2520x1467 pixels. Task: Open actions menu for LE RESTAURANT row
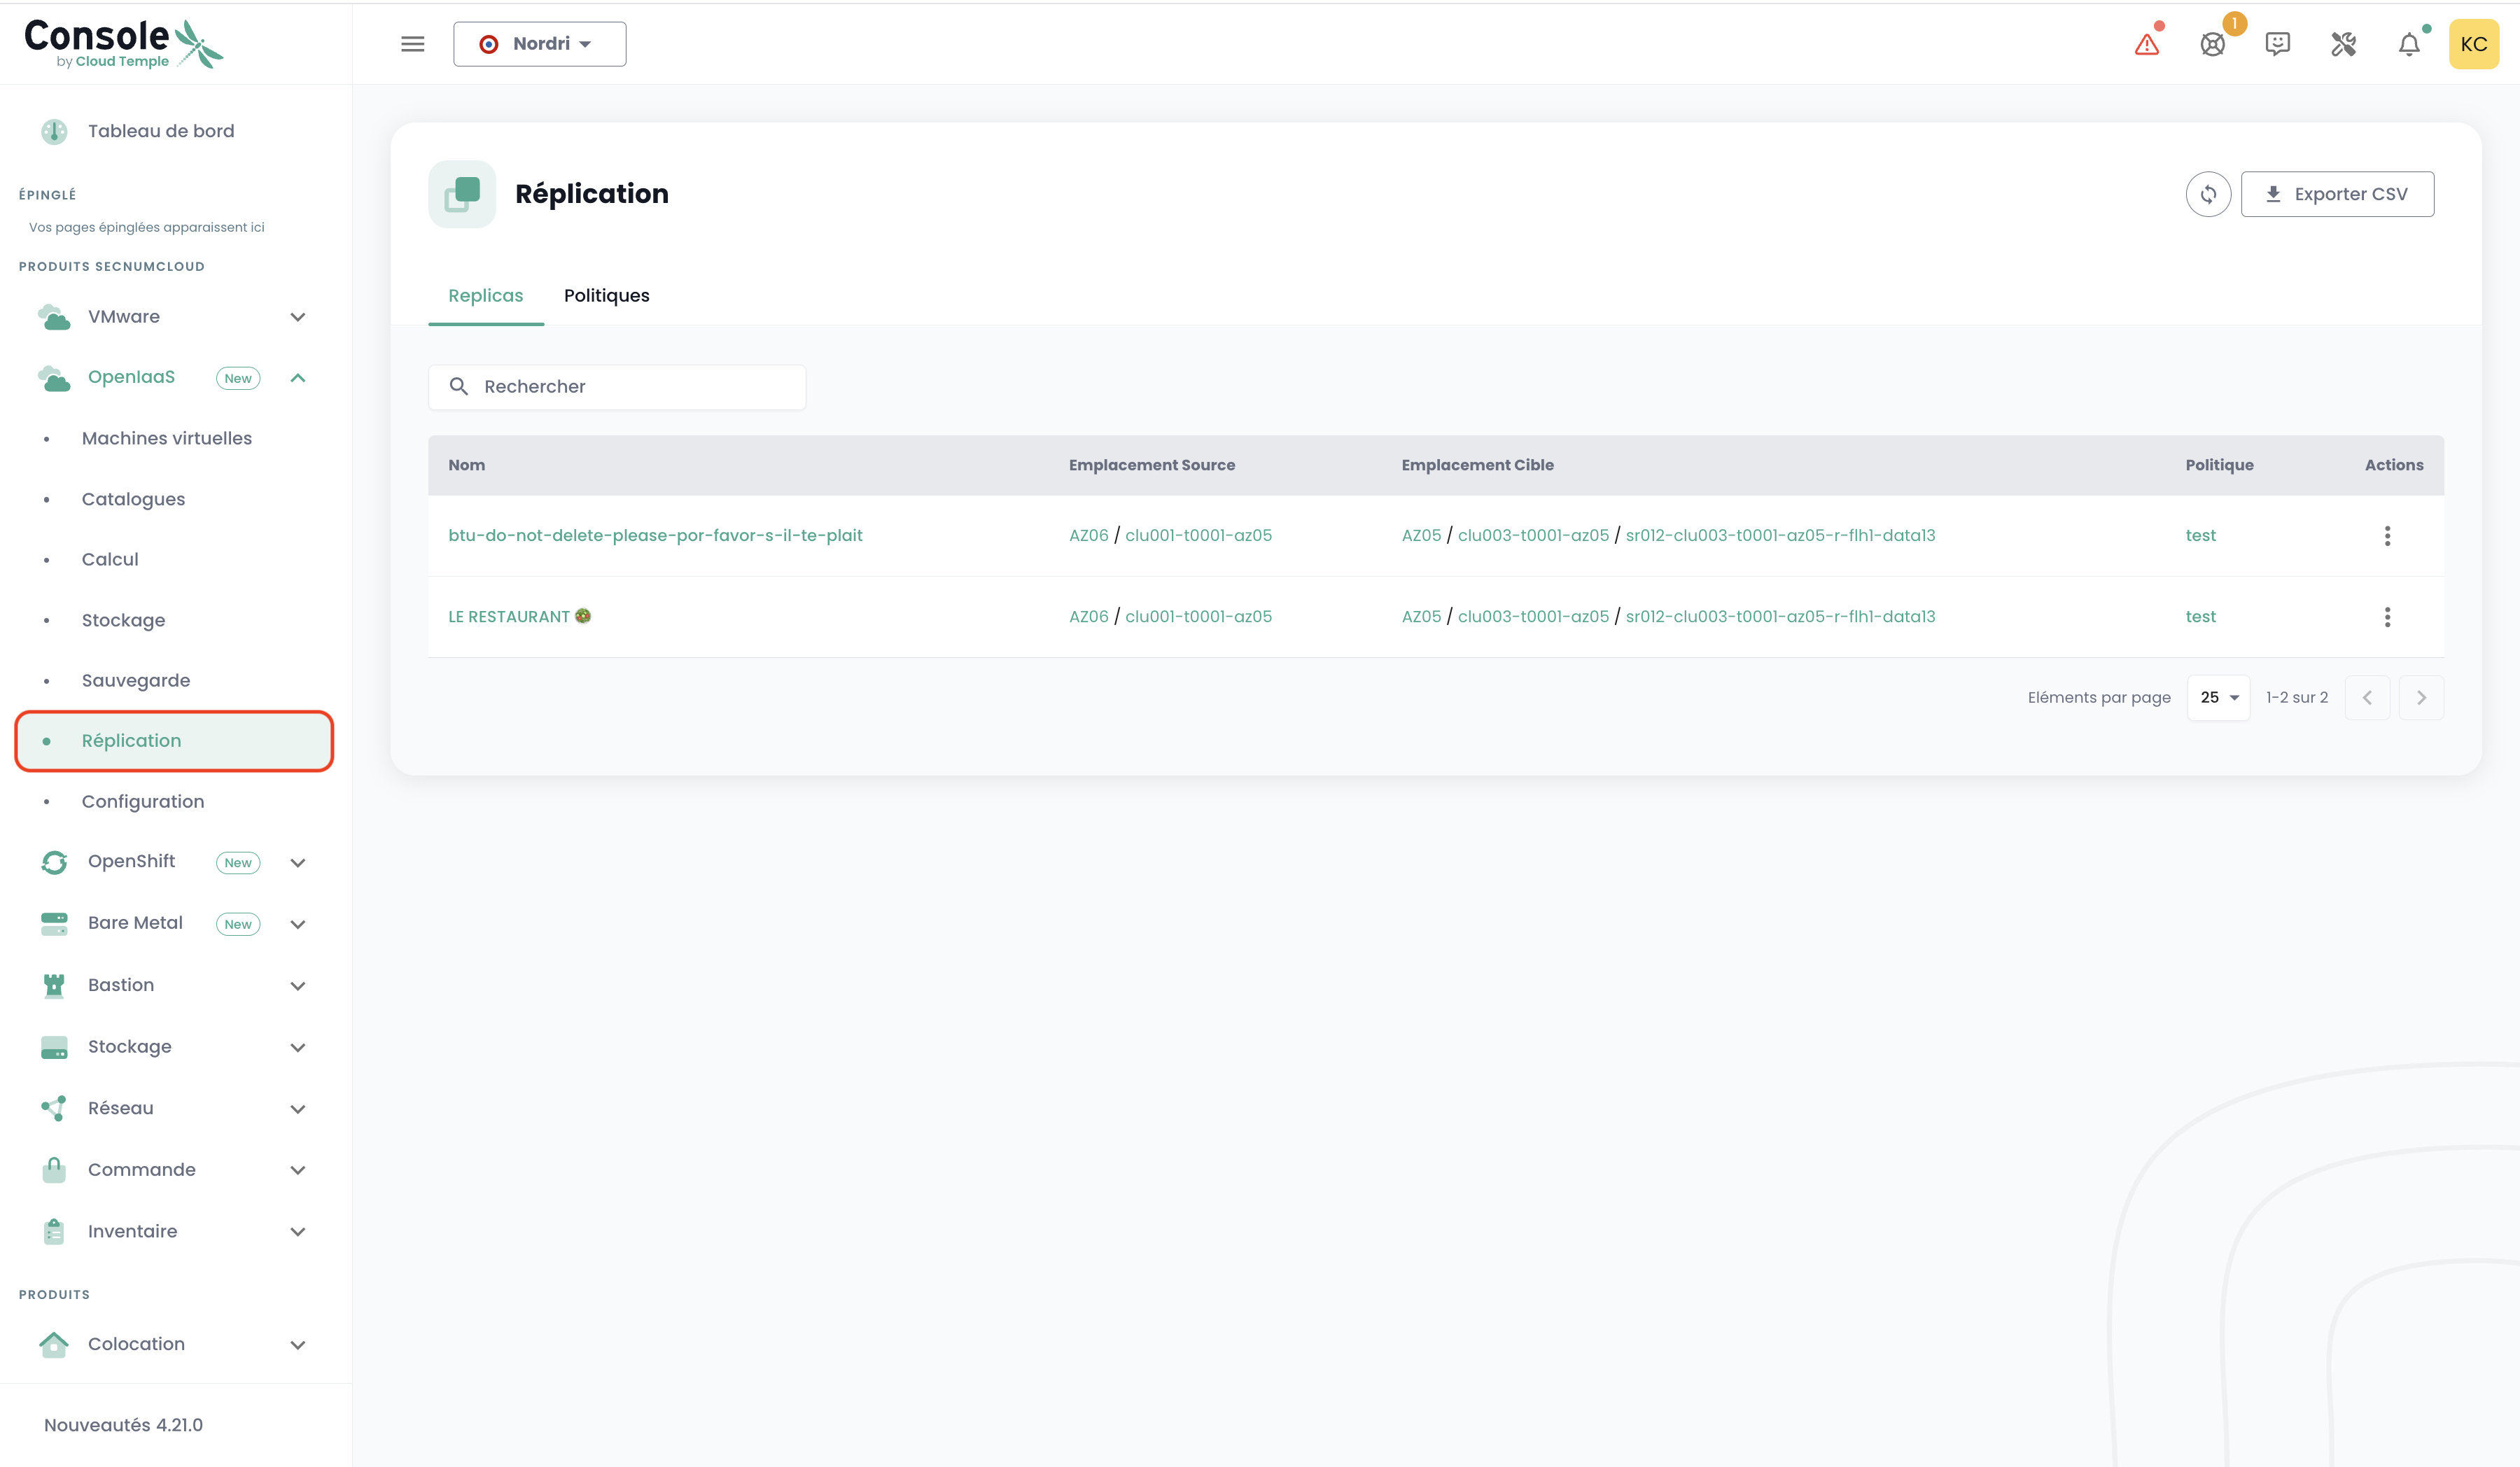2387,617
